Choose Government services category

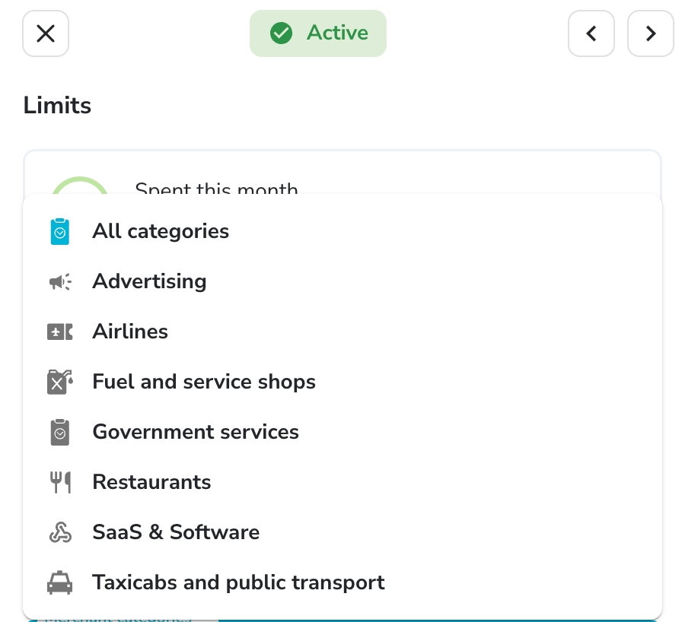coord(343,432)
